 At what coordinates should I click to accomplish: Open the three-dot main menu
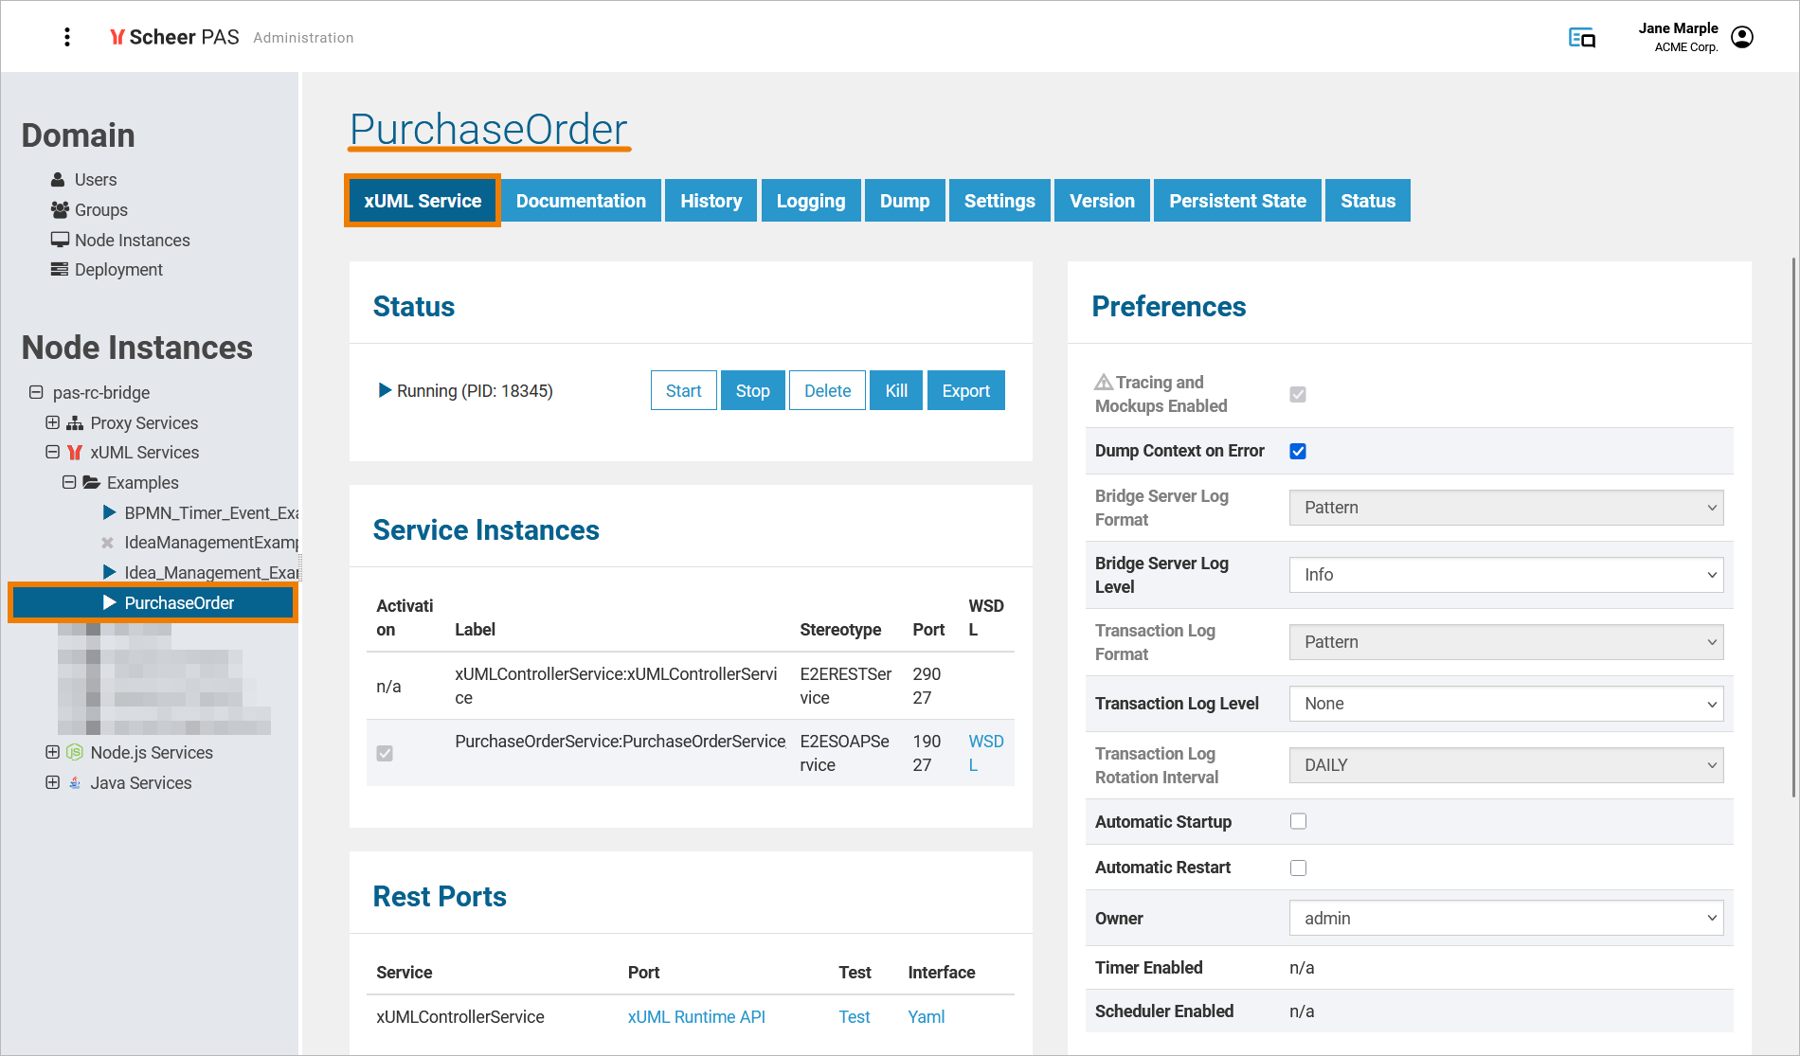(x=66, y=37)
